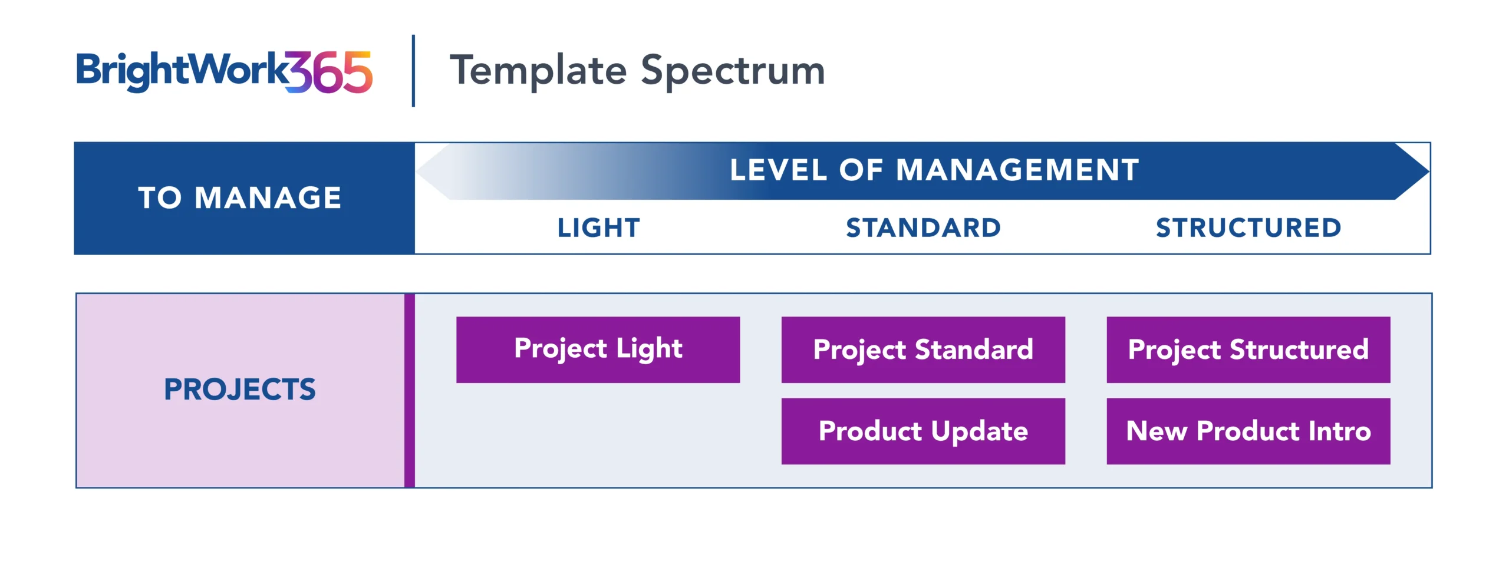Click the right arrowhead of the management arrow

[1412, 171]
